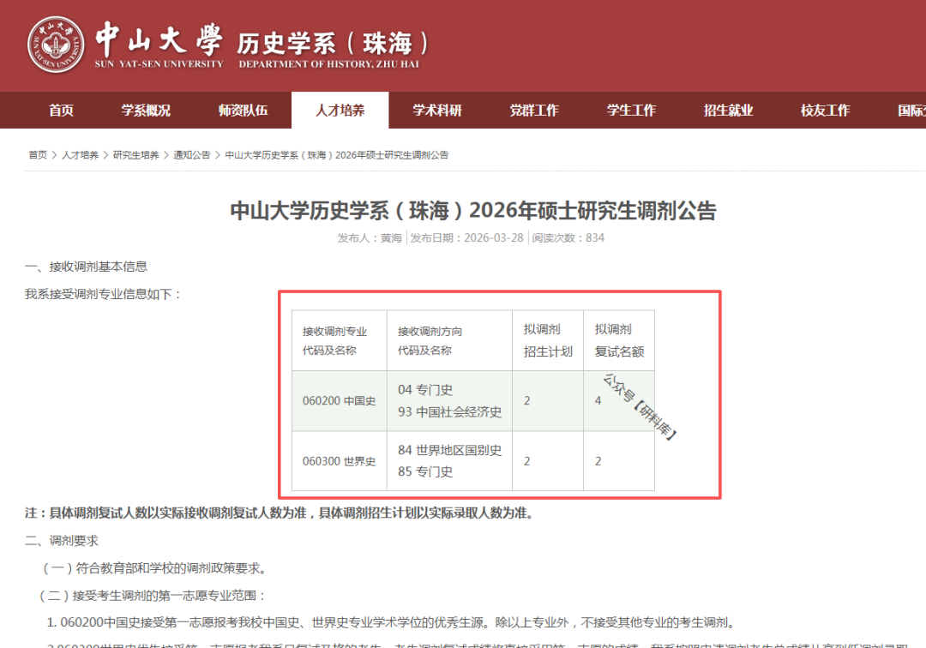Click the 人才培养 breadcrumb link
Viewport: 926px width, 648px height.
80,155
